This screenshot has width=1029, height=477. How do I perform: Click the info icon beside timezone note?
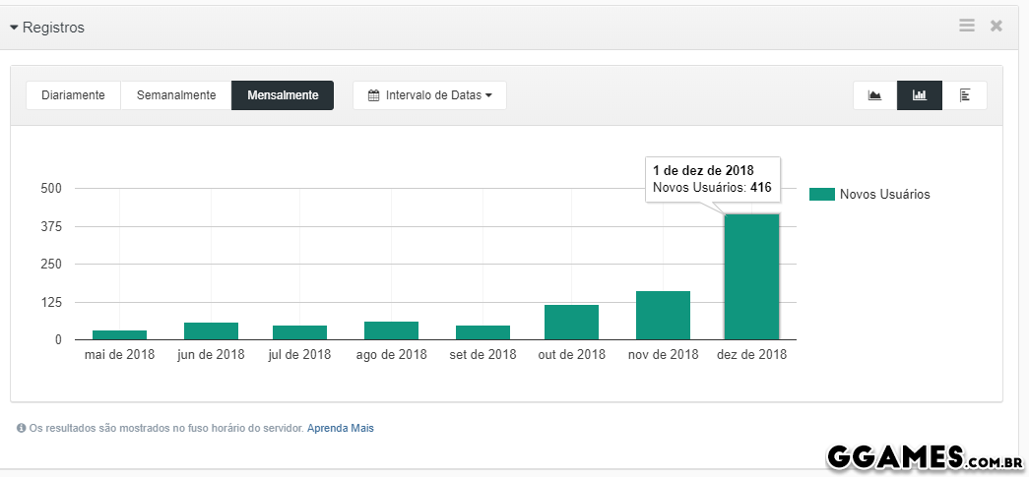pos(21,429)
